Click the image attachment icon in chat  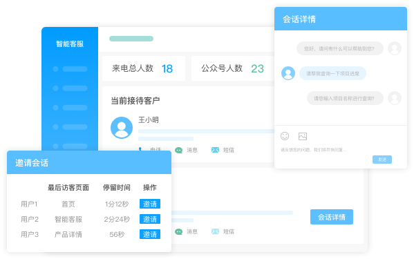click(303, 136)
